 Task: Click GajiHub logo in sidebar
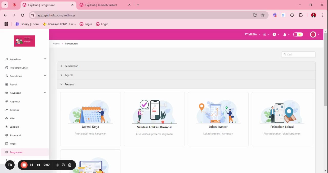point(24,41)
